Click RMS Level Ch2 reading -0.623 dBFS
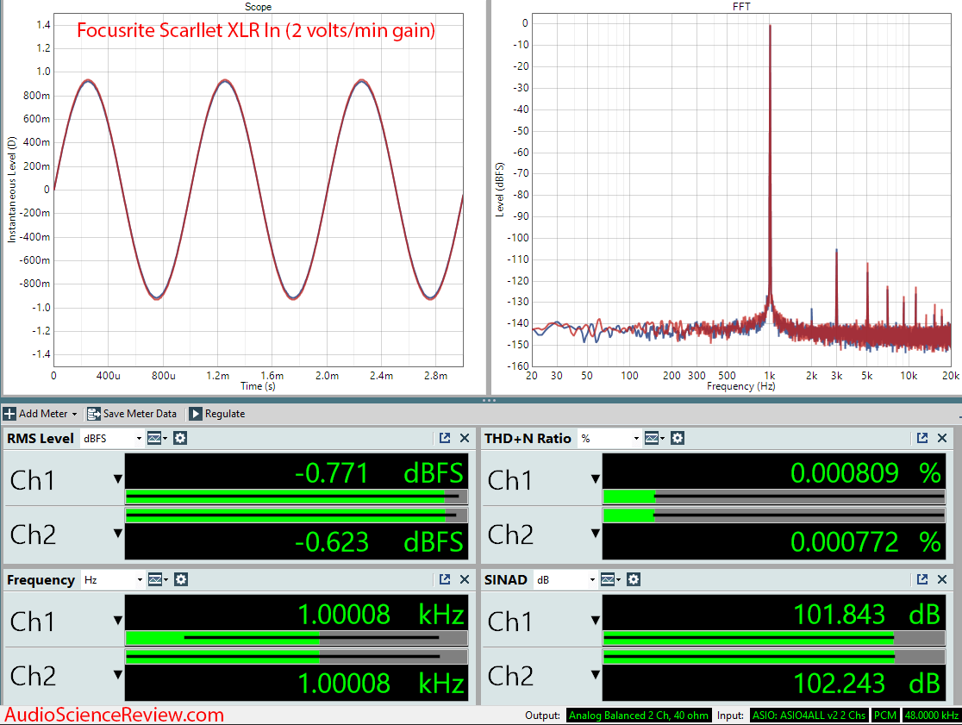Screen dimensions: 962x725 point(378,542)
